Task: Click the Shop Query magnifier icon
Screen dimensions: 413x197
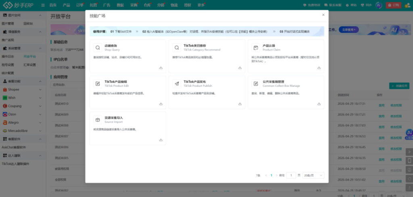Action: 98,48
